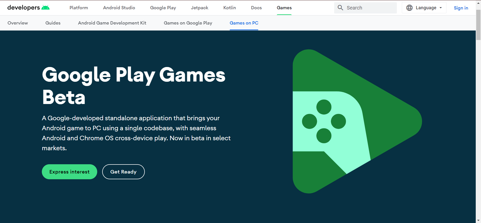
Task: Click the Get Ready button
Action: click(124, 172)
